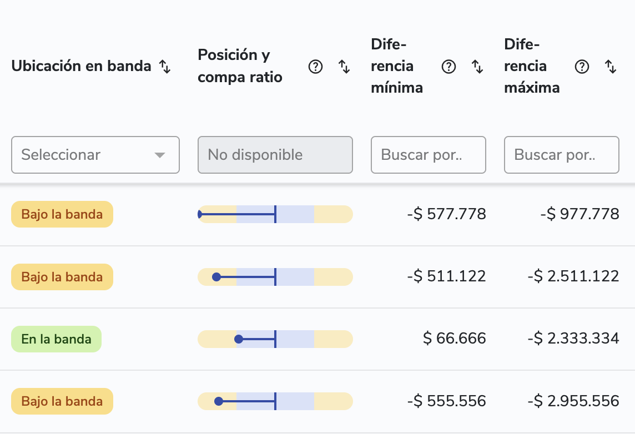Select the $ 66.666 minimum difference cell
The image size is (635, 434).
pos(454,339)
